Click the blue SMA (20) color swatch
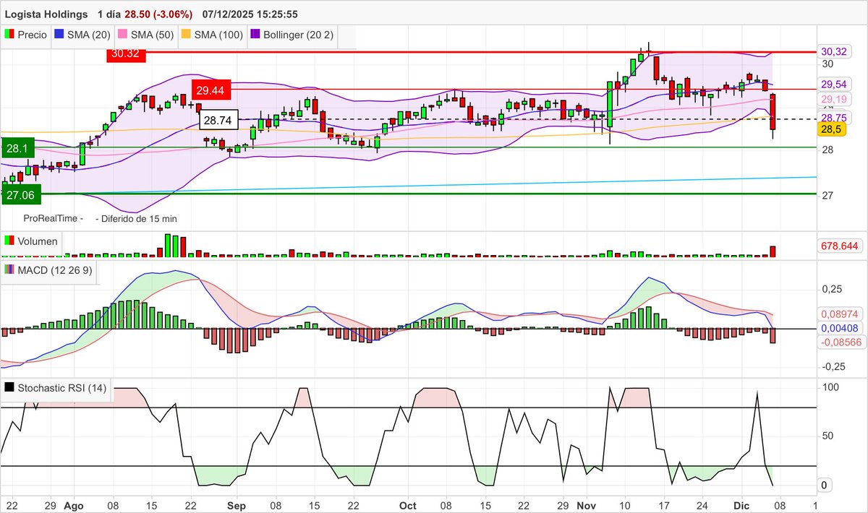 tap(61, 35)
